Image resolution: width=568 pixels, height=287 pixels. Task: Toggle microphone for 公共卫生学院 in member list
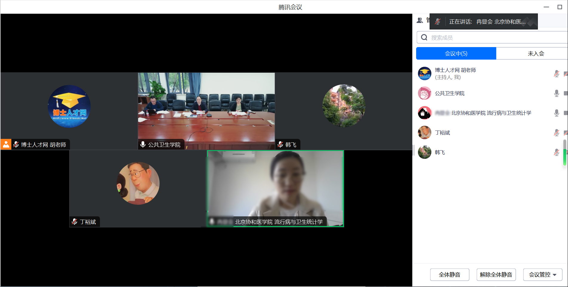tap(556, 93)
